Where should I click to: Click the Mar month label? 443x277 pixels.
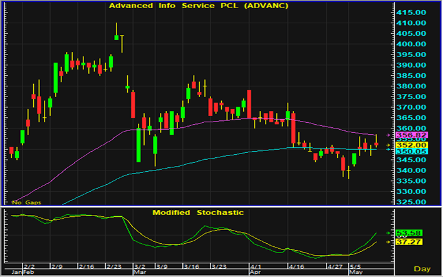click(140, 272)
